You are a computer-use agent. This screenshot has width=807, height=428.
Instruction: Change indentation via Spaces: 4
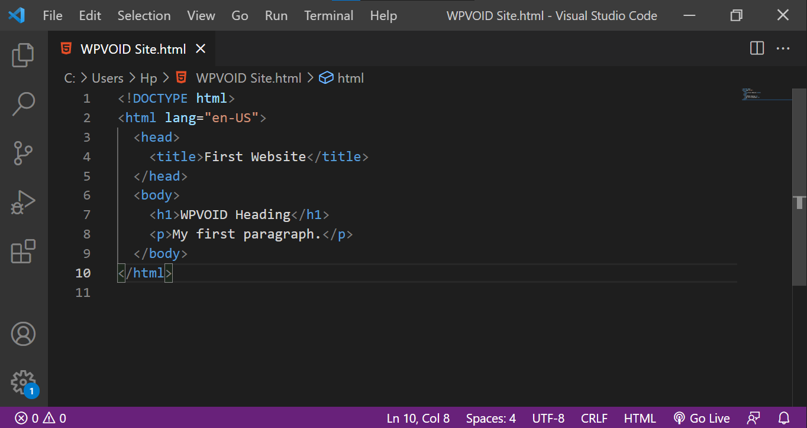point(490,418)
